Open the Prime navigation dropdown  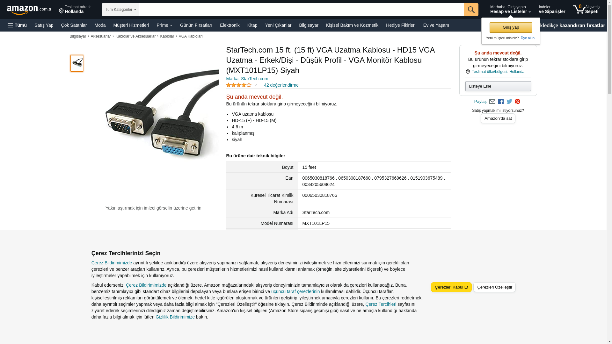coord(164,25)
